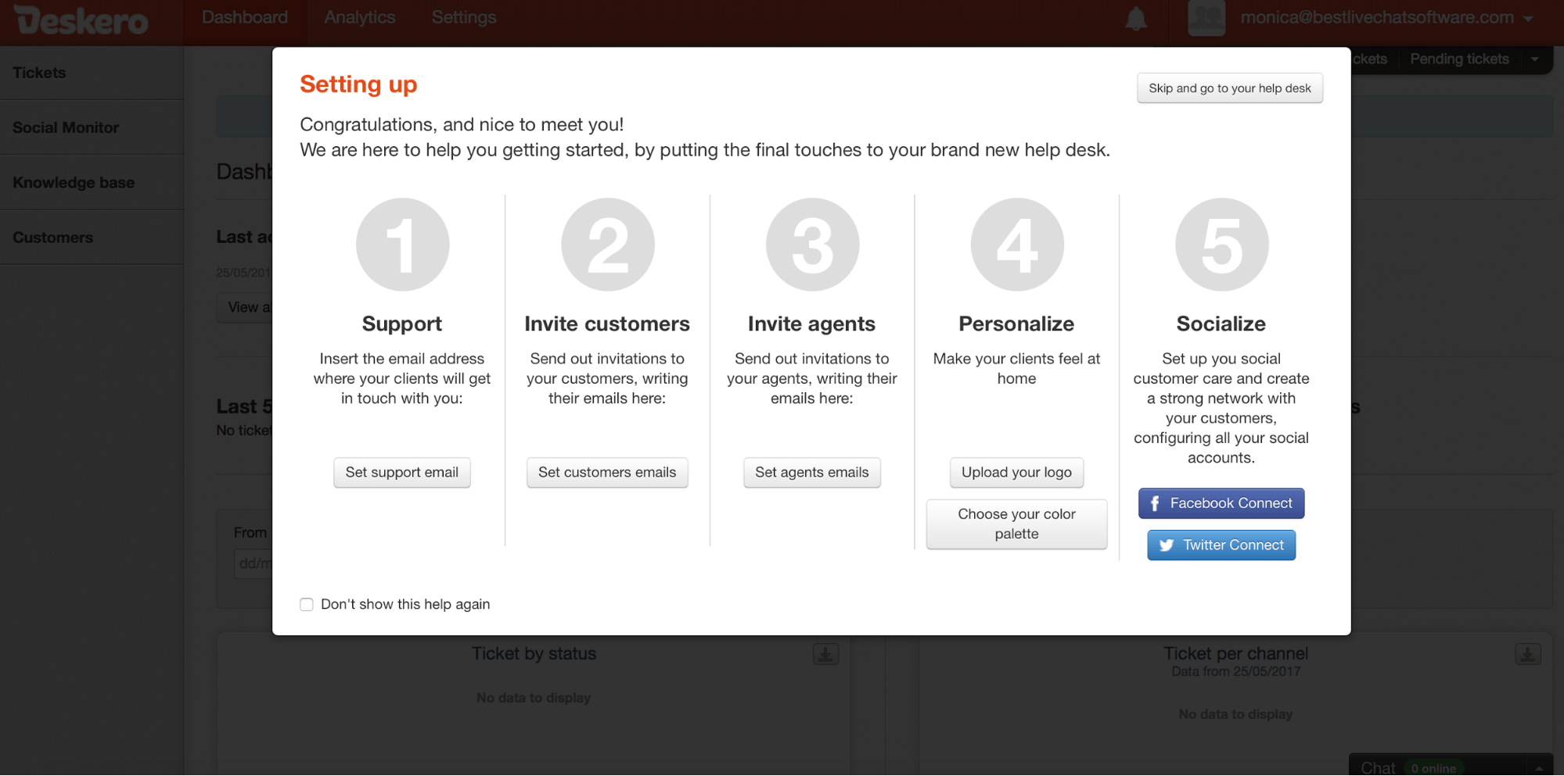Click the Ticket by status chart title

(534, 654)
